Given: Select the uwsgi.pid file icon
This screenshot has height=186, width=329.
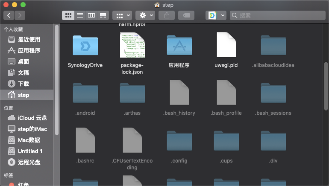Looking at the screenshot, I should 226,45.
